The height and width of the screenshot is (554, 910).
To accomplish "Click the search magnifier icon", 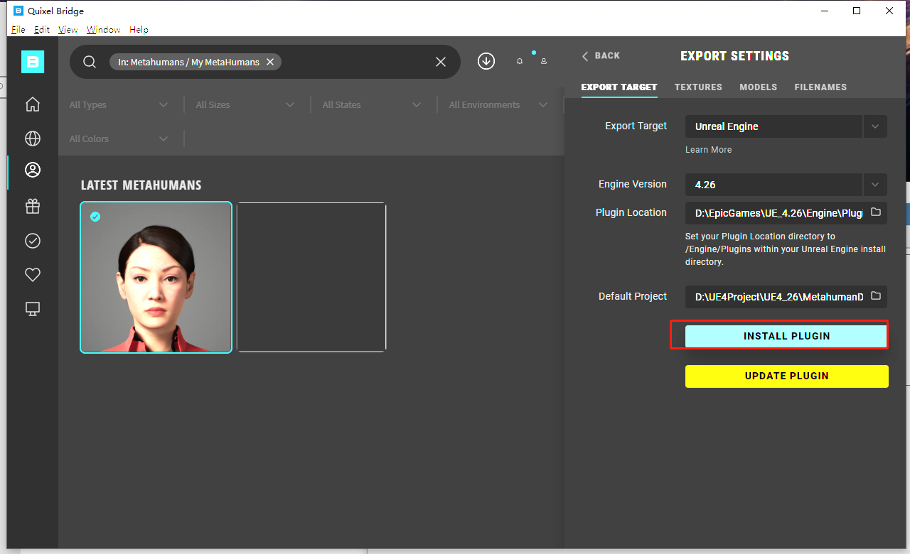I will (90, 62).
